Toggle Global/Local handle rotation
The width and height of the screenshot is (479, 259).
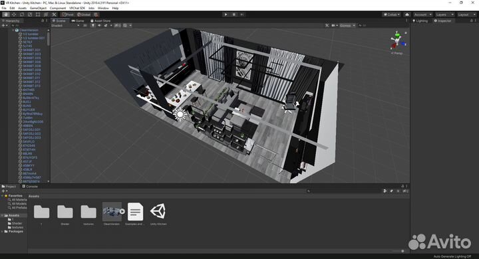tap(84, 15)
